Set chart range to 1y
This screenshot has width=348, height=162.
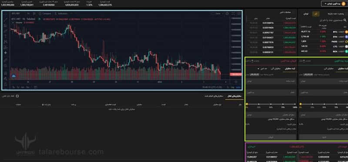click(18, 88)
